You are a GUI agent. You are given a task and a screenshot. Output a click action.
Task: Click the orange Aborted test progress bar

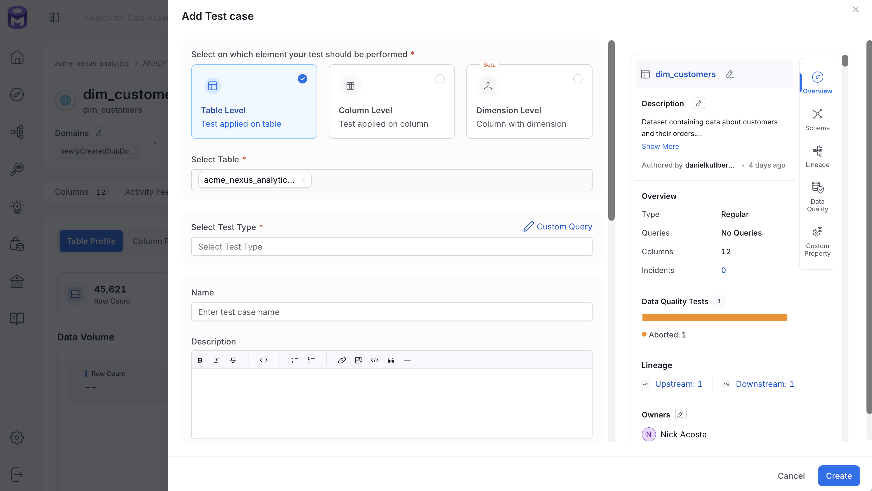coord(714,317)
